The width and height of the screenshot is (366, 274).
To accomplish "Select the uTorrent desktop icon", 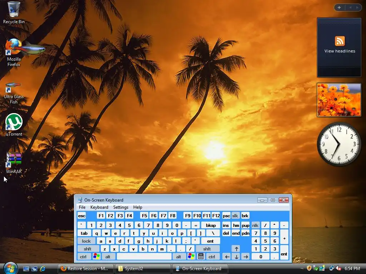I will pyautogui.click(x=14, y=125).
